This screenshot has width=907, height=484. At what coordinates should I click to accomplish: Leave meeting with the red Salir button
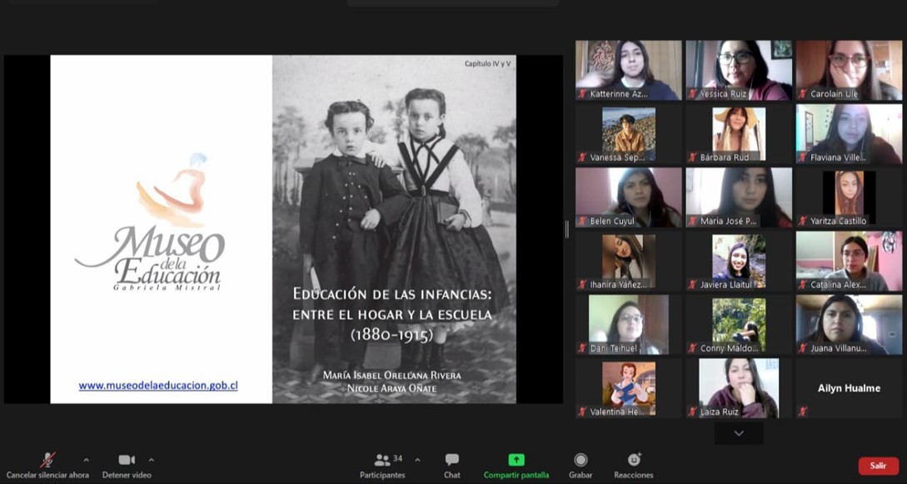[878, 466]
